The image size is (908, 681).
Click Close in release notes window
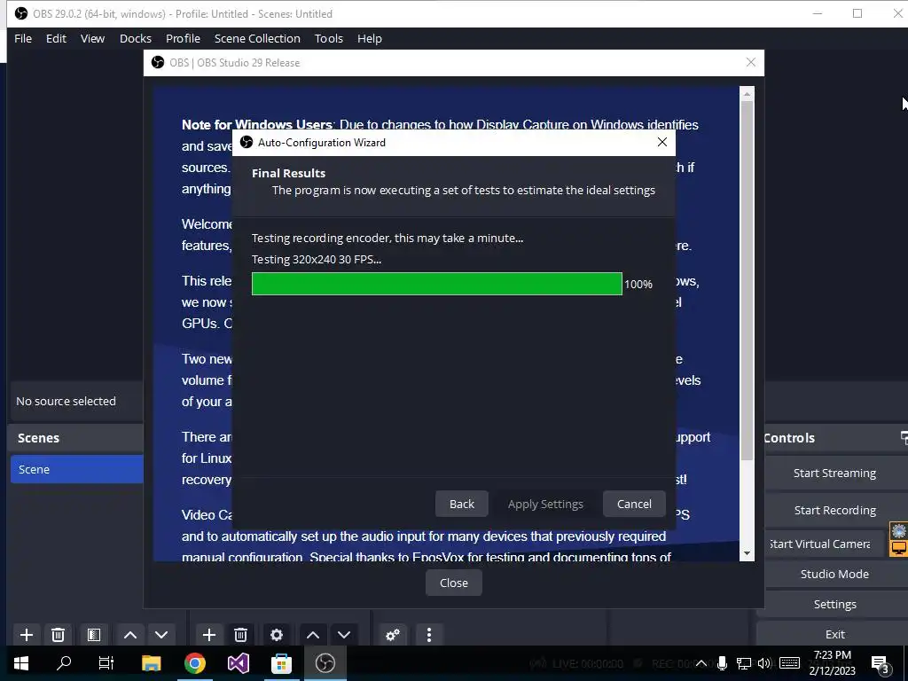click(453, 583)
